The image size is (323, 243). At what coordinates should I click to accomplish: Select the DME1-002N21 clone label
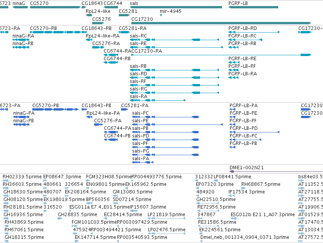click(x=247, y=167)
